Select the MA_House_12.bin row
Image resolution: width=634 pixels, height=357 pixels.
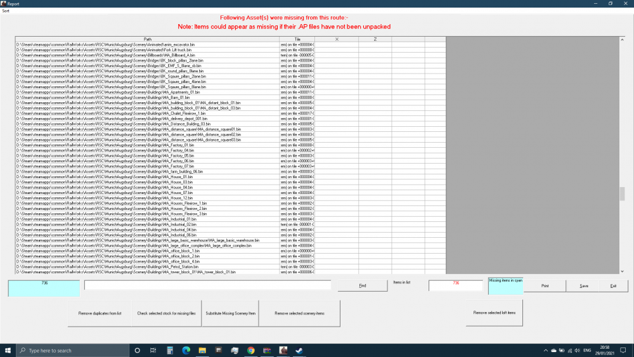[231, 198]
